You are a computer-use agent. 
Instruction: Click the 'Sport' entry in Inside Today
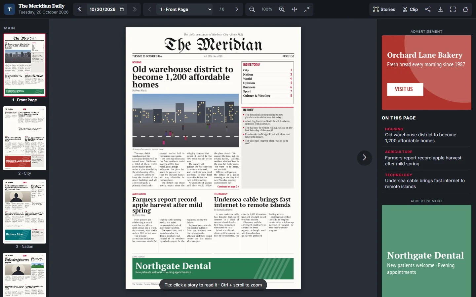coord(267,91)
